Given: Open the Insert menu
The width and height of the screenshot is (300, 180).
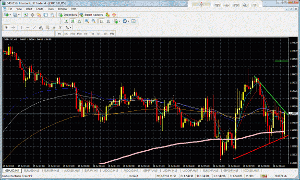Looking at the screenshot, I should coord(29,9).
